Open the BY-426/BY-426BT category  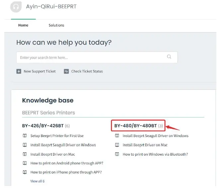click(43, 126)
